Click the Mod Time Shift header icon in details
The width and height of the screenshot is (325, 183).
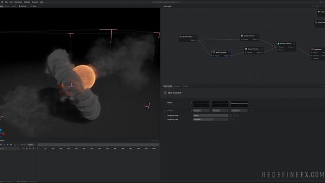point(165,93)
